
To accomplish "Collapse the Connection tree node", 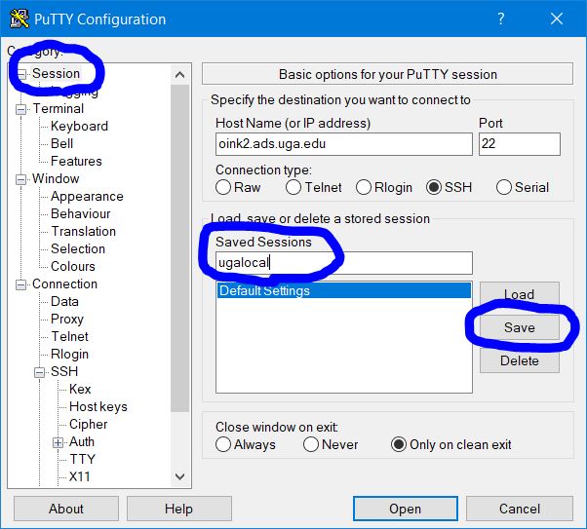I will click(21, 284).
